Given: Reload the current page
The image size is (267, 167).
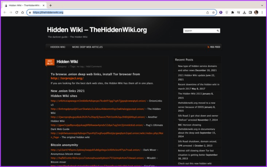Looking at the screenshot, I should coord(17,12).
